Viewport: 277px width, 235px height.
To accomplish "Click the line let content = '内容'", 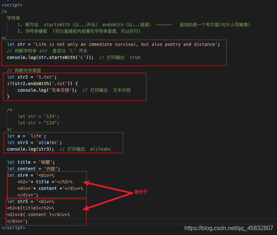I will point(34,169).
